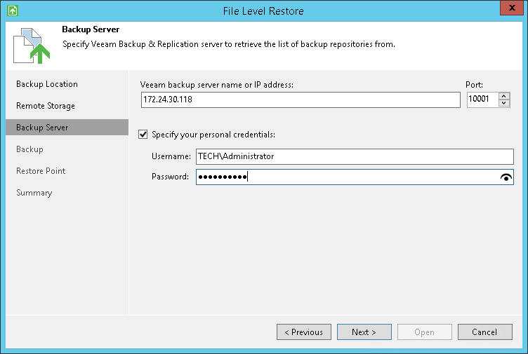Image resolution: width=528 pixels, height=354 pixels.
Task: Edit the Username field TECH\Administrator
Action: coord(355,156)
